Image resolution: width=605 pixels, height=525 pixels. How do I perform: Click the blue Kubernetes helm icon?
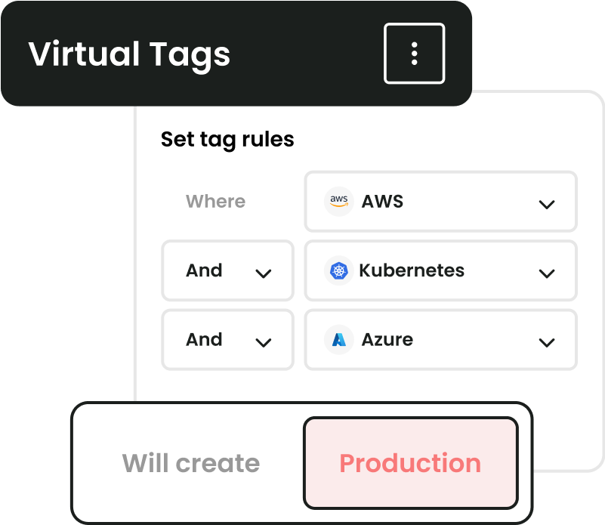[x=340, y=270]
